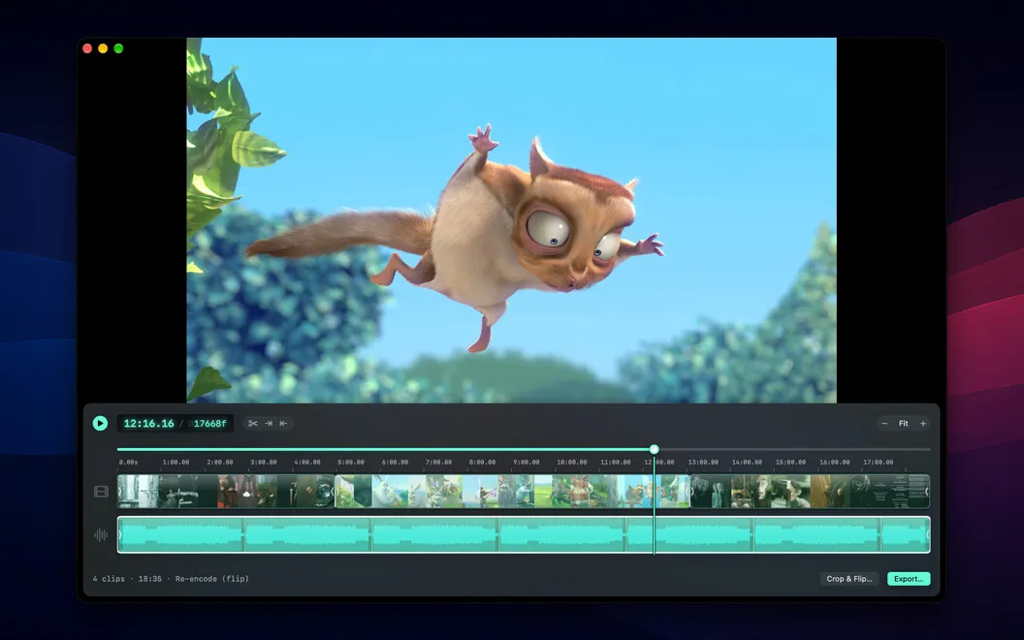This screenshot has height=640, width=1024.
Task: Open the Crop & Flip... dialog
Action: [849, 579]
